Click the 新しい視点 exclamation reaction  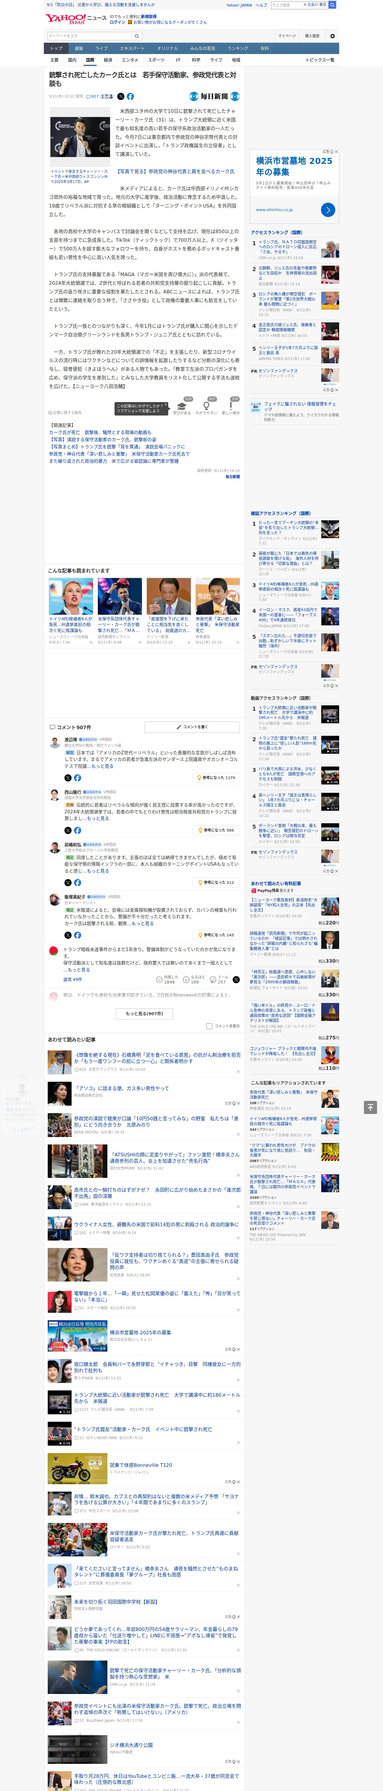(231, 407)
